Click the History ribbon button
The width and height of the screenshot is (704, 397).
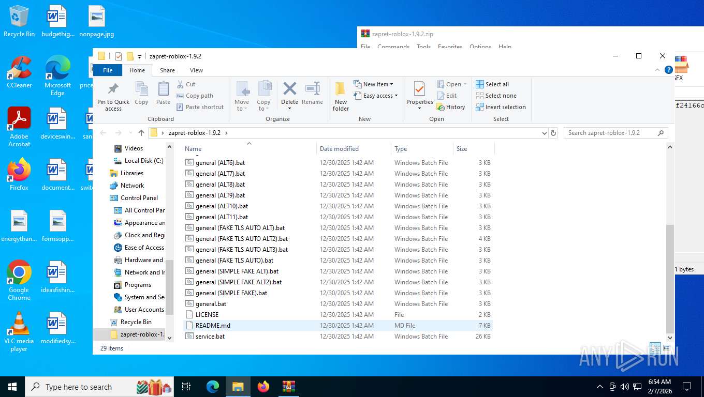(x=451, y=107)
